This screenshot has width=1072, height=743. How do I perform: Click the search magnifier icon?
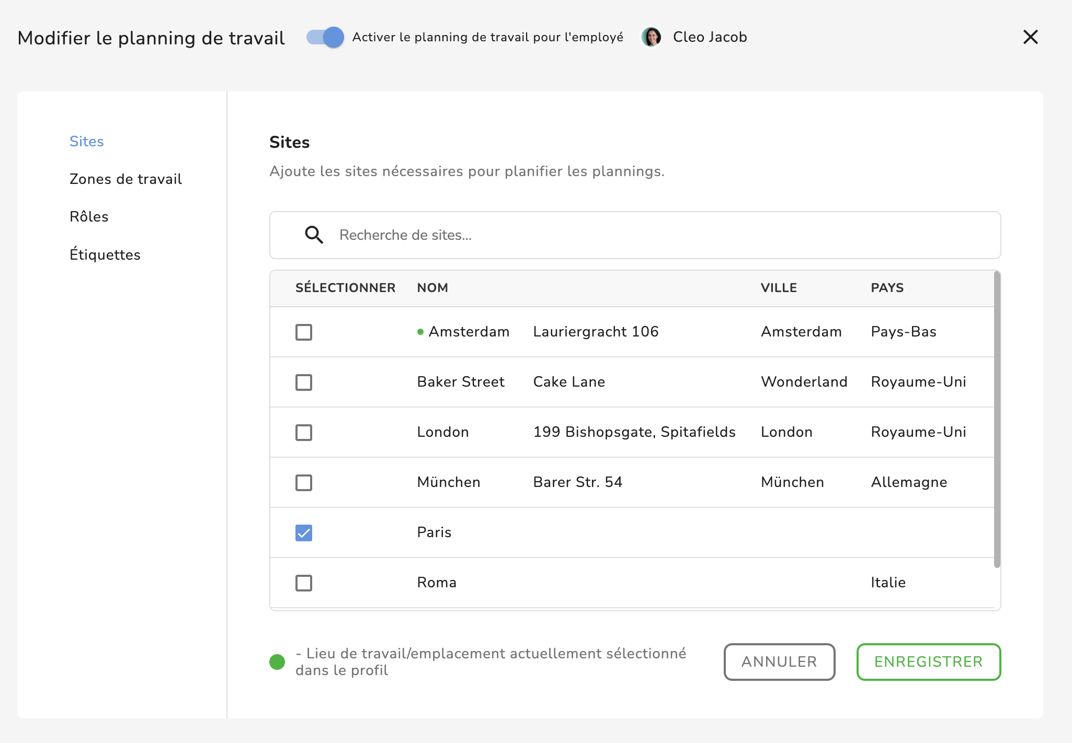tap(314, 235)
